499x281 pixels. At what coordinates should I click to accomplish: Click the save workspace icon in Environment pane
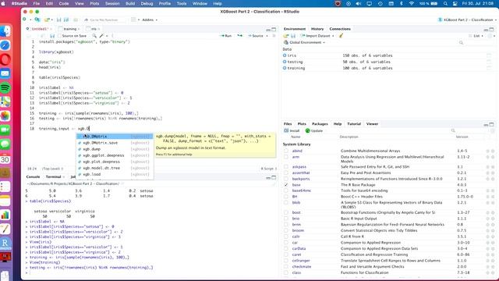coord(293,36)
